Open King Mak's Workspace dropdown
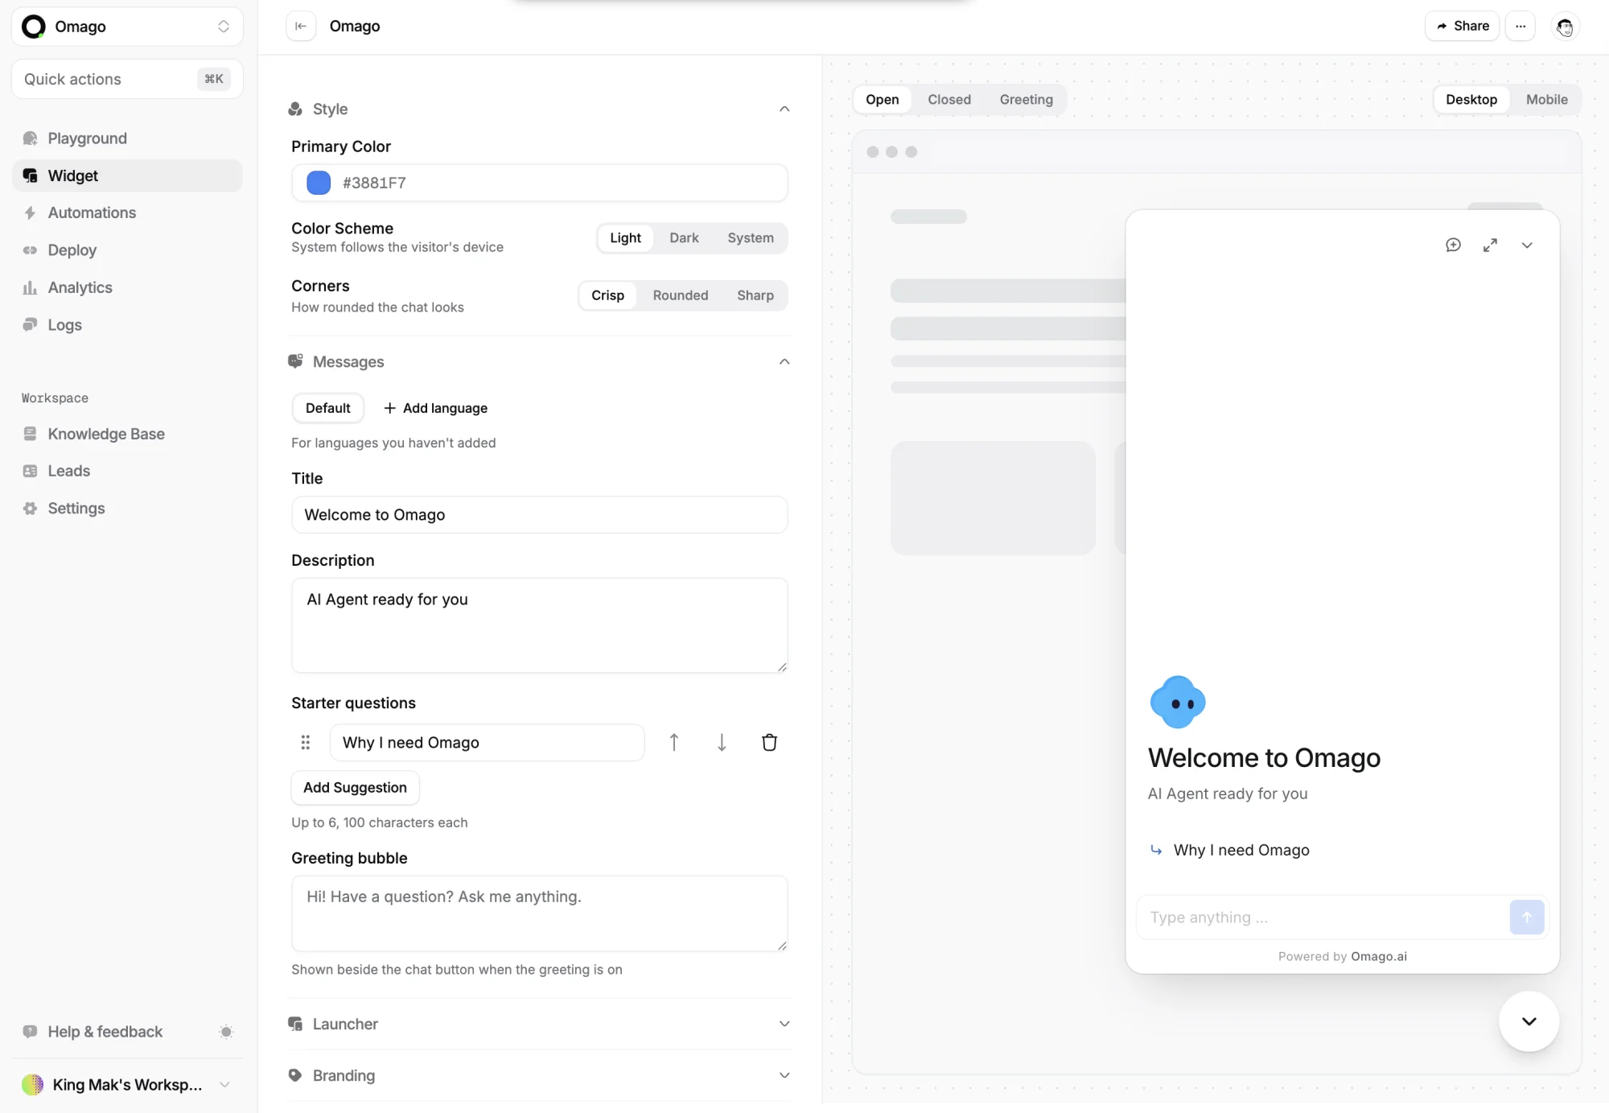Image resolution: width=1609 pixels, height=1113 pixels. point(127,1084)
